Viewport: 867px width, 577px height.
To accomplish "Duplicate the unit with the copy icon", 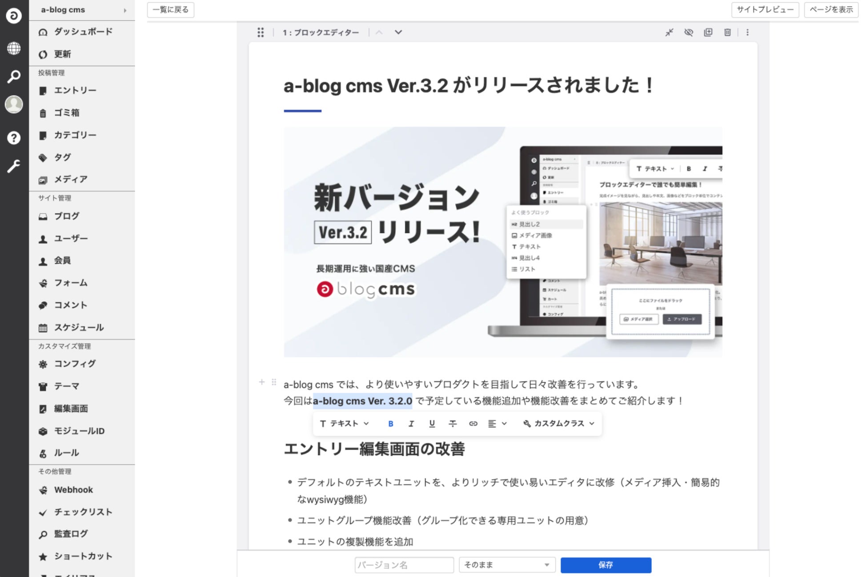I will click(x=708, y=32).
